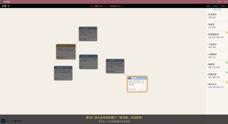Pick the 陪娃辅导员 character card
Viewport: 228px width, 124px height.
click(x=217, y=36)
